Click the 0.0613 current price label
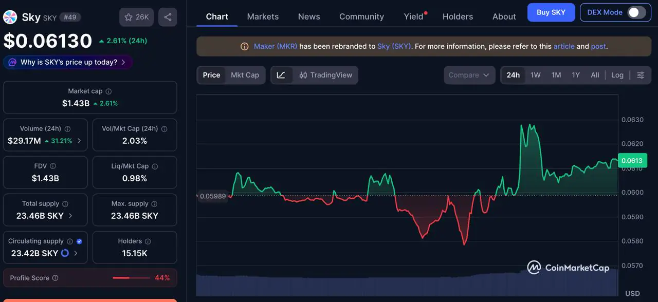658x302 pixels. pos(632,161)
